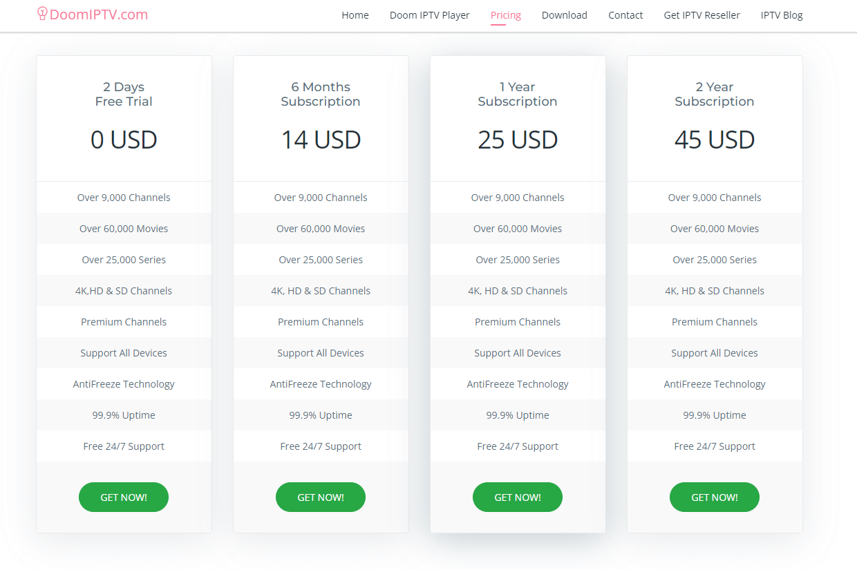Open the DoomIPTV.com site title link

(x=99, y=15)
